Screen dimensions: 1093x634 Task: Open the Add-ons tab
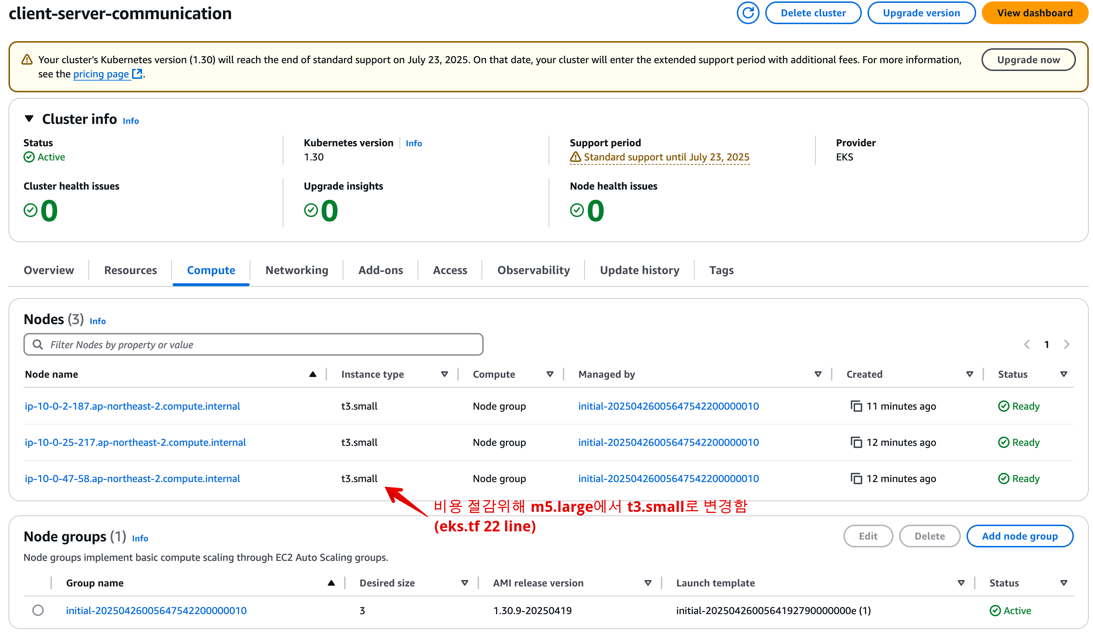[380, 270]
